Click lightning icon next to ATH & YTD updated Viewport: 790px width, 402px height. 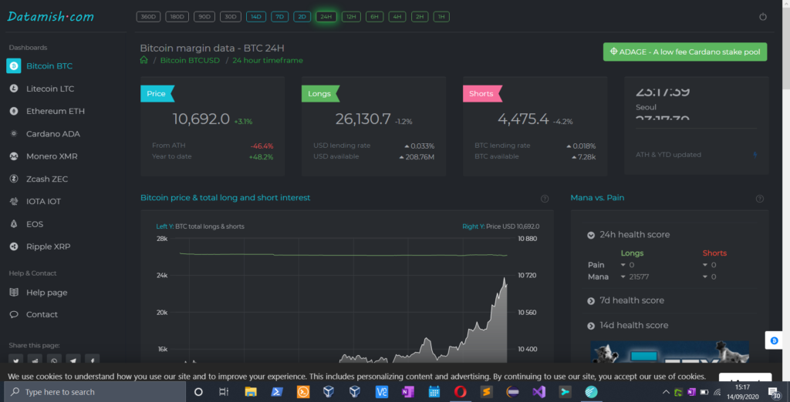(x=755, y=155)
